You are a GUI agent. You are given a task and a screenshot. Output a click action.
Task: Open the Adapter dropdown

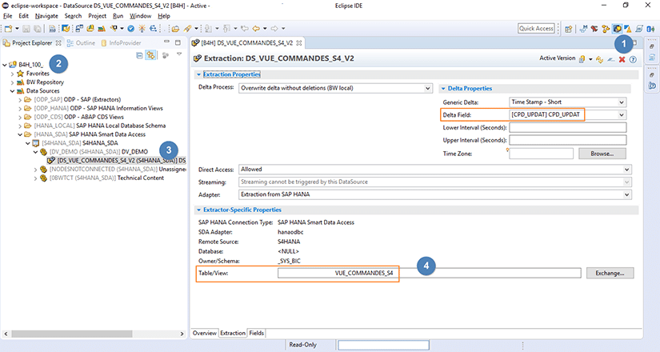click(626, 194)
